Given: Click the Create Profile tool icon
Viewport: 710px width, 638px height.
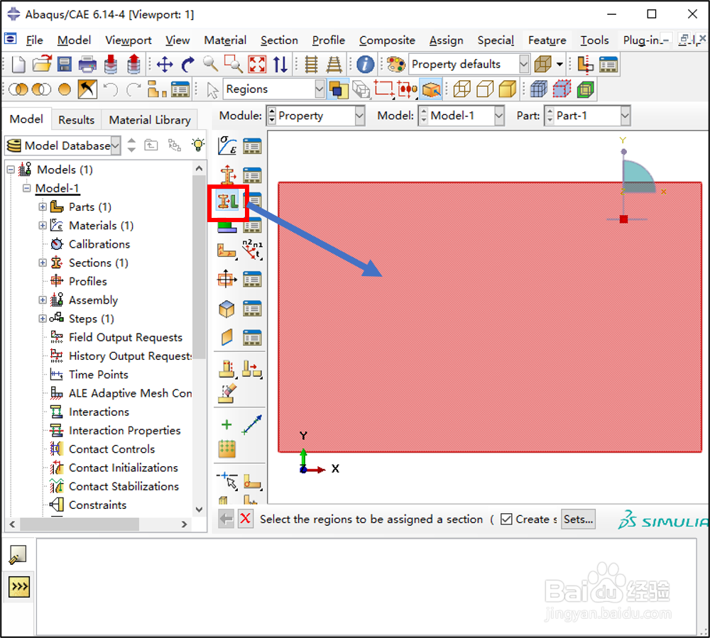Looking at the screenshot, I should (x=227, y=279).
